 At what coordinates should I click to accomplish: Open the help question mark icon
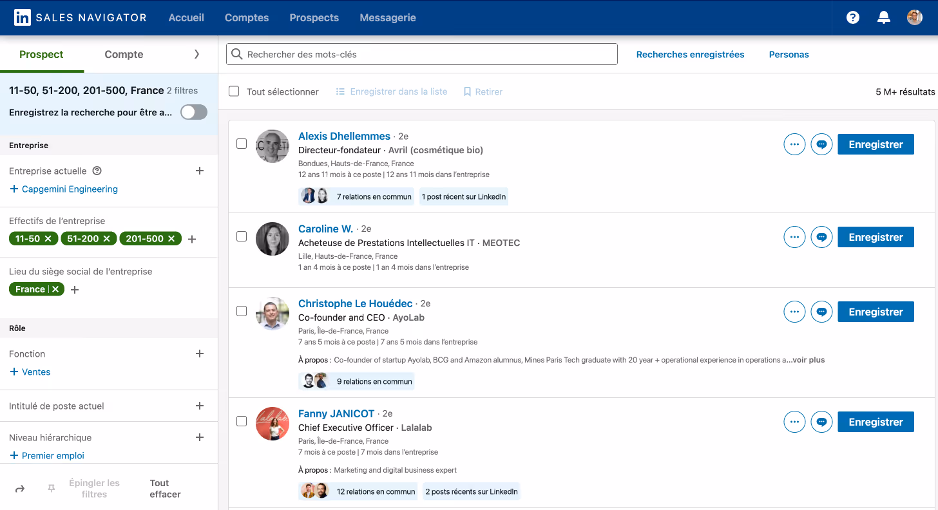pos(853,17)
